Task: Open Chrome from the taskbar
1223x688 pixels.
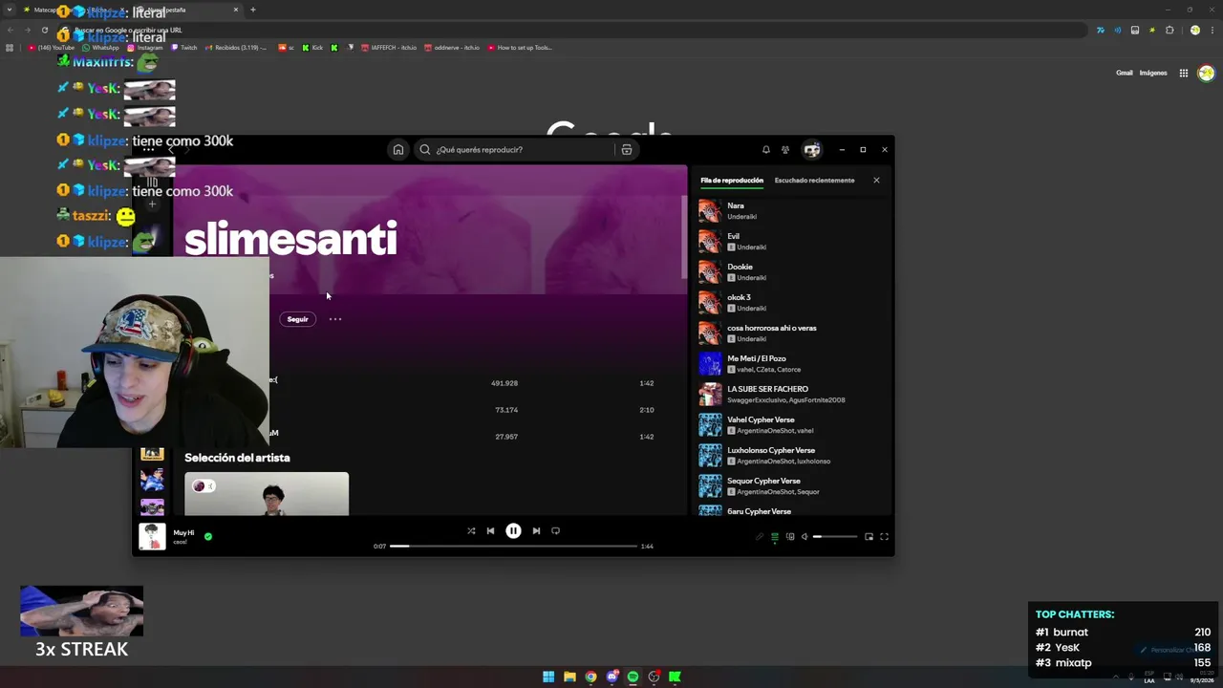Action: [590, 677]
